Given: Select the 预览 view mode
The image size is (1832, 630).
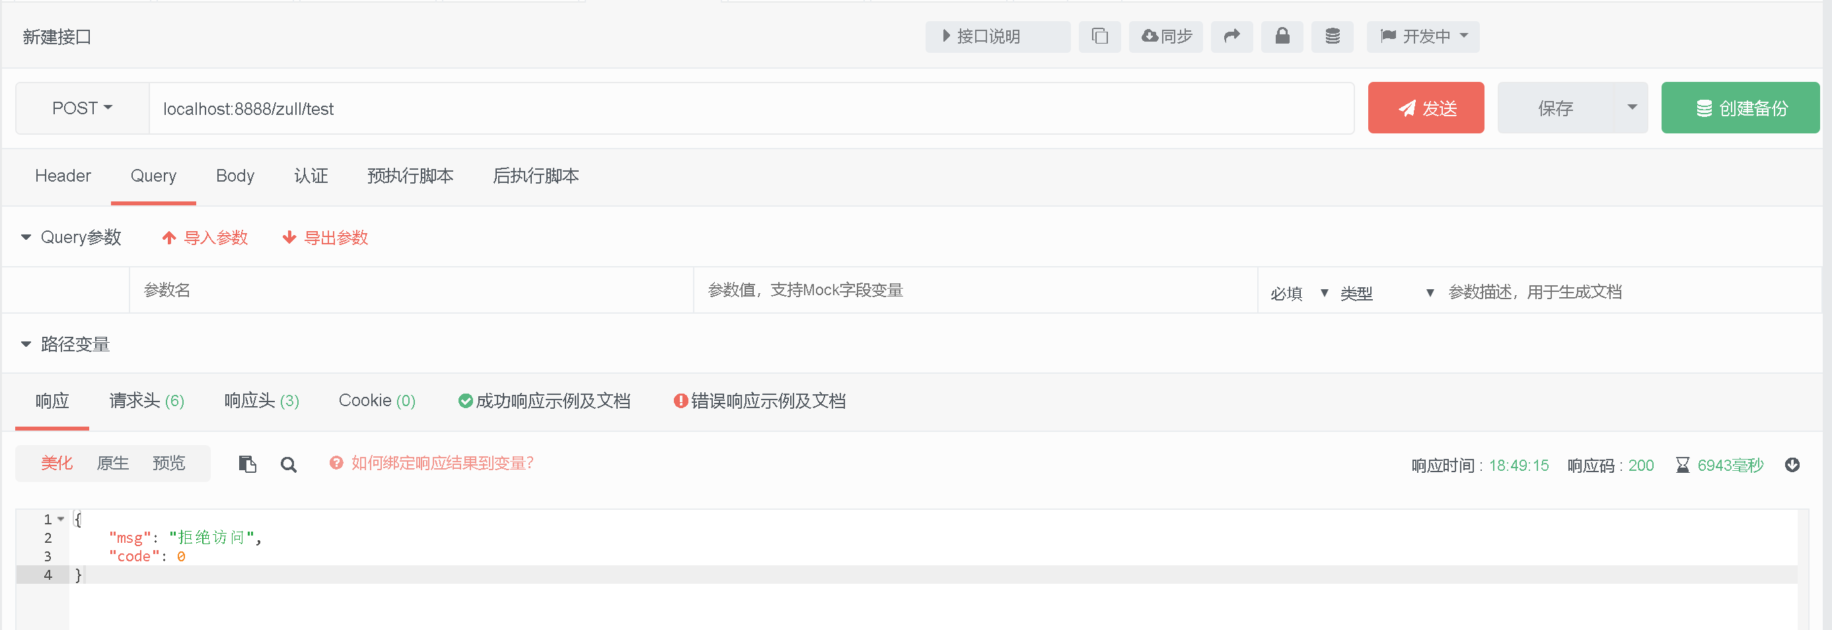Looking at the screenshot, I should pyautogui.click(x=168, y=463).
